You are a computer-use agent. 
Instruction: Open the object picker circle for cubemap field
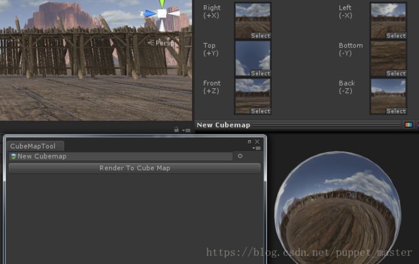(240, 156)
